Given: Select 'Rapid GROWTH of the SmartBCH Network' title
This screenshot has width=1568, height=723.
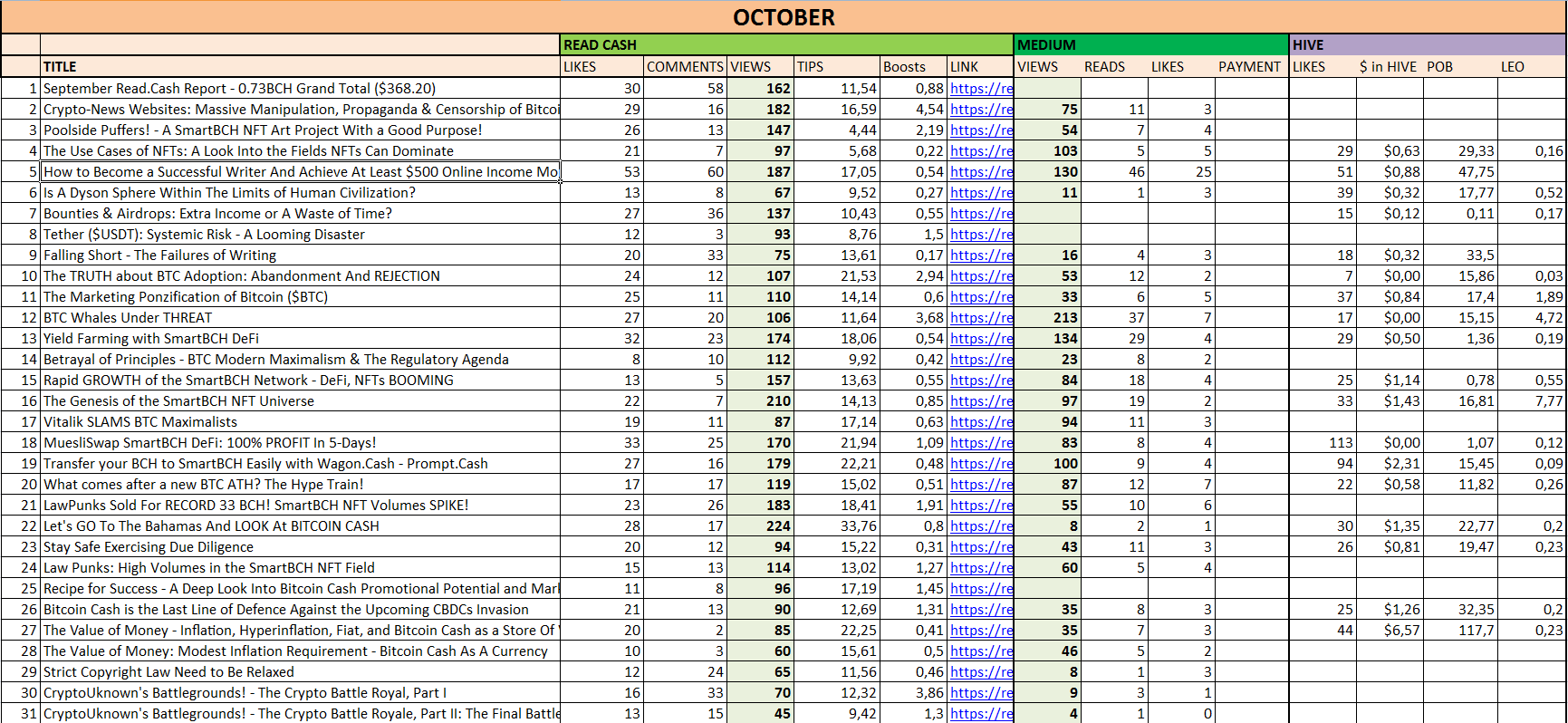Looking at the screenshot, I should [300, 381].
